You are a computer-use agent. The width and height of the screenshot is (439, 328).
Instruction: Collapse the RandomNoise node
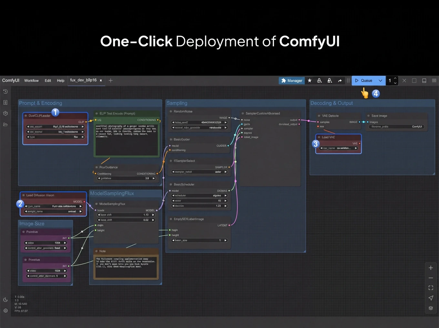[171, 111]
